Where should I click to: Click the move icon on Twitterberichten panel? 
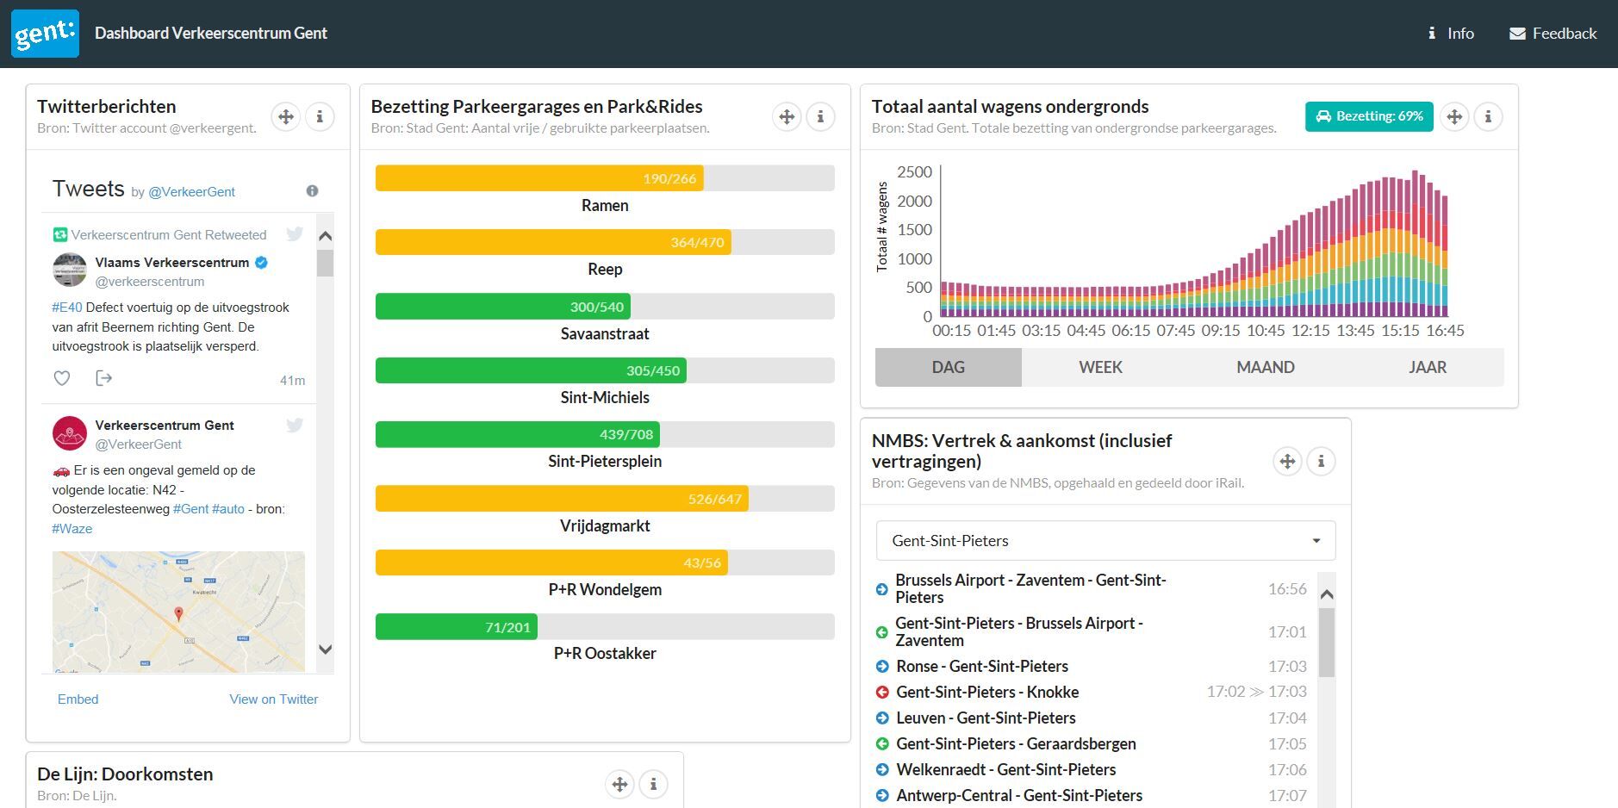tap(285, 116)
